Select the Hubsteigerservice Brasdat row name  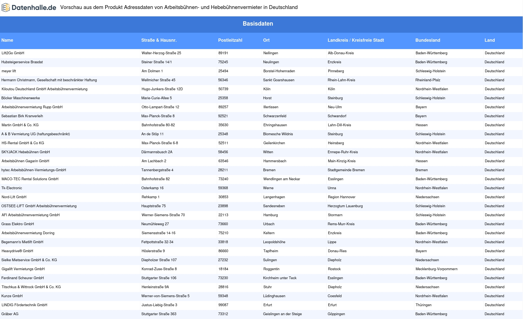pyautogui.click(x=22, y=62)
